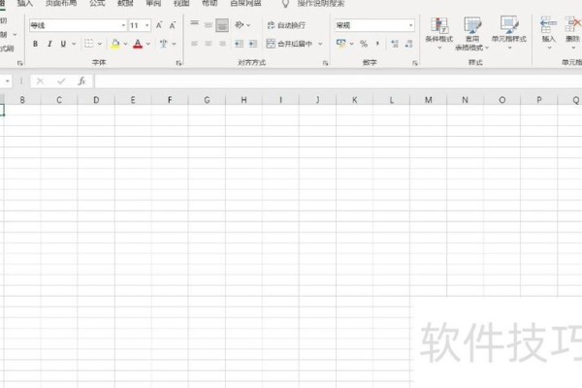Select top vertical alignment

point(194,25)
